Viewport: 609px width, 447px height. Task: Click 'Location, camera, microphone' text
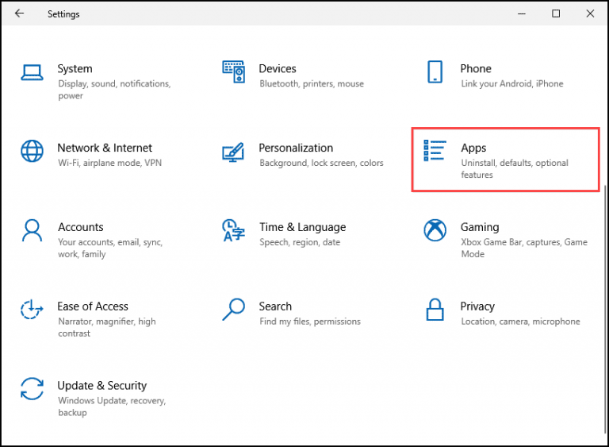pos(520,322)
